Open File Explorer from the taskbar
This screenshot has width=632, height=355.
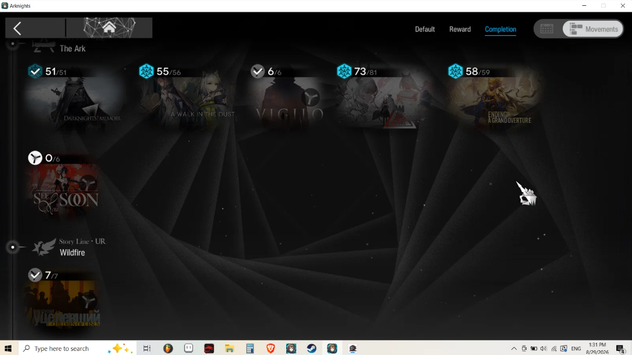pos(229,349)
